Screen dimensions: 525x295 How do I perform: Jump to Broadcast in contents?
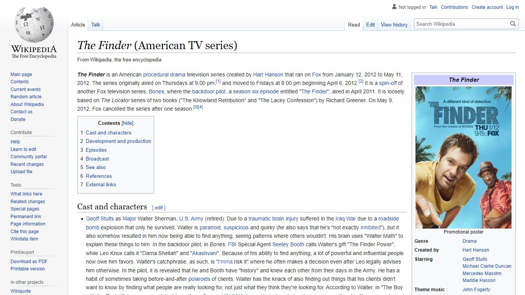(97, 159)
